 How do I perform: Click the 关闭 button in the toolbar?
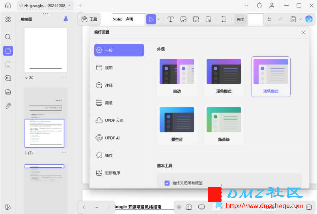point(241,19)
